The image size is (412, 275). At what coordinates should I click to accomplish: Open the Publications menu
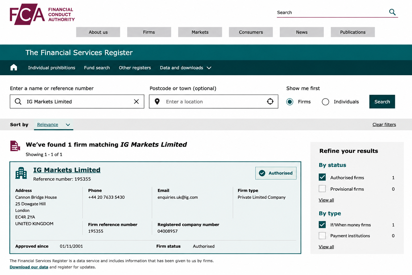click(353, 32)
